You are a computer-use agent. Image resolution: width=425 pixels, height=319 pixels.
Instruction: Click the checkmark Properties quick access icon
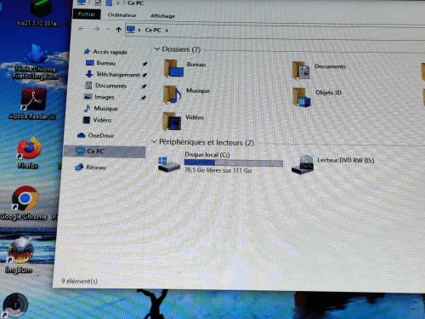[98, 3]
